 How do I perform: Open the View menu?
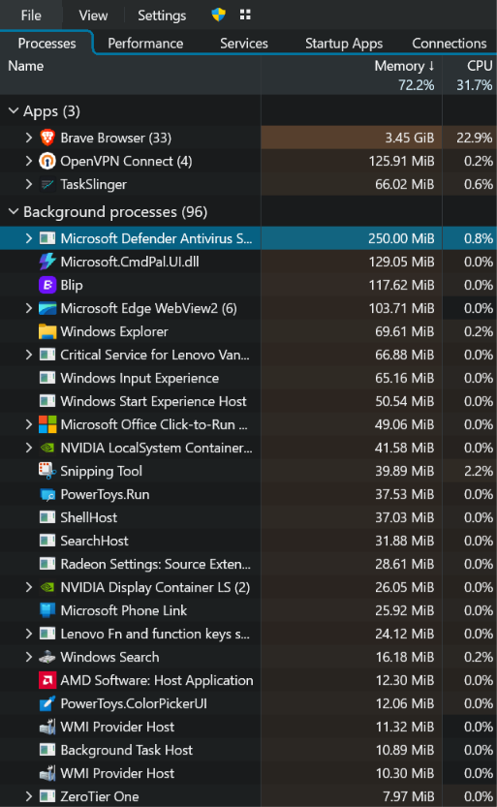tap(93, 16)
